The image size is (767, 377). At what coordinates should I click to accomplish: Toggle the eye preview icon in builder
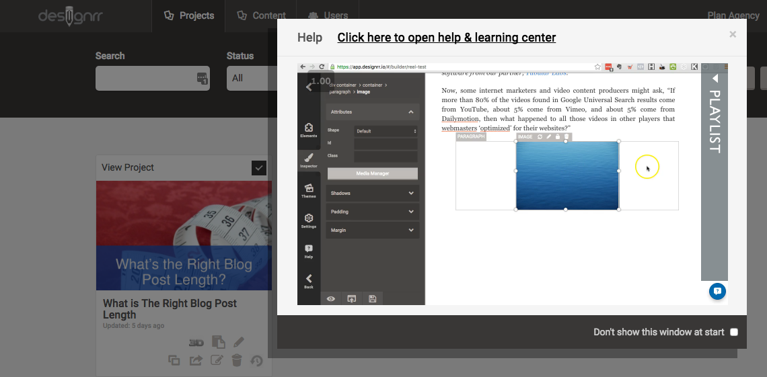pos(331,299)
